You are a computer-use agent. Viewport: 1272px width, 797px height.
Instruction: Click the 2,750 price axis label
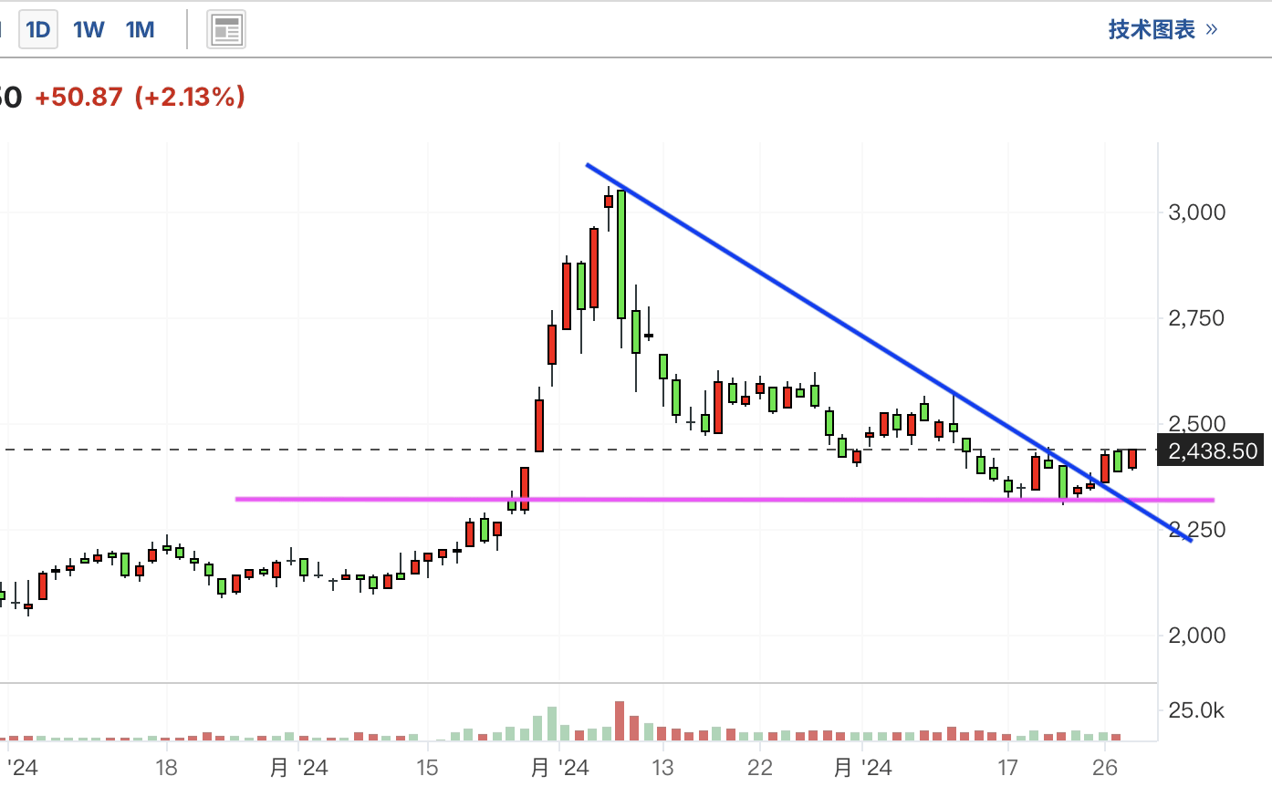[1196, 318]
